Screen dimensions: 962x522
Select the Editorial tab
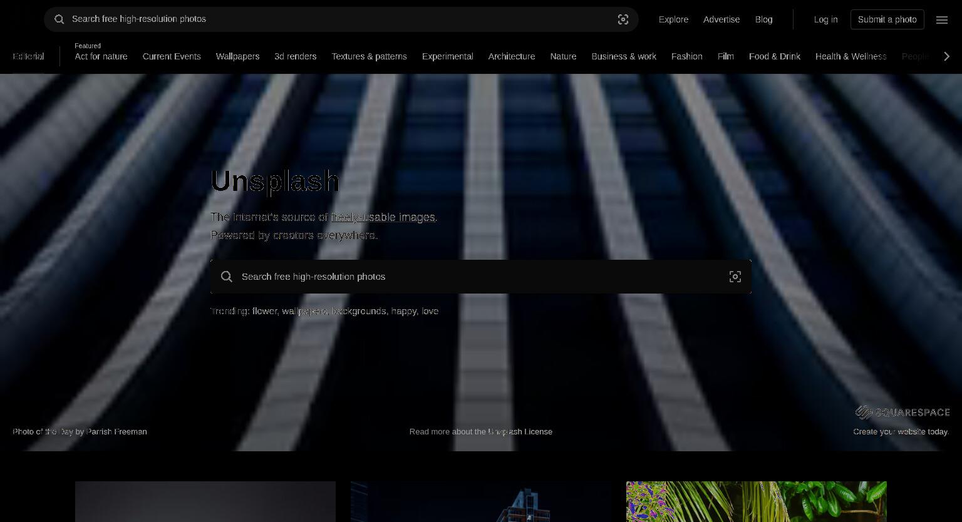click(28, 56)
